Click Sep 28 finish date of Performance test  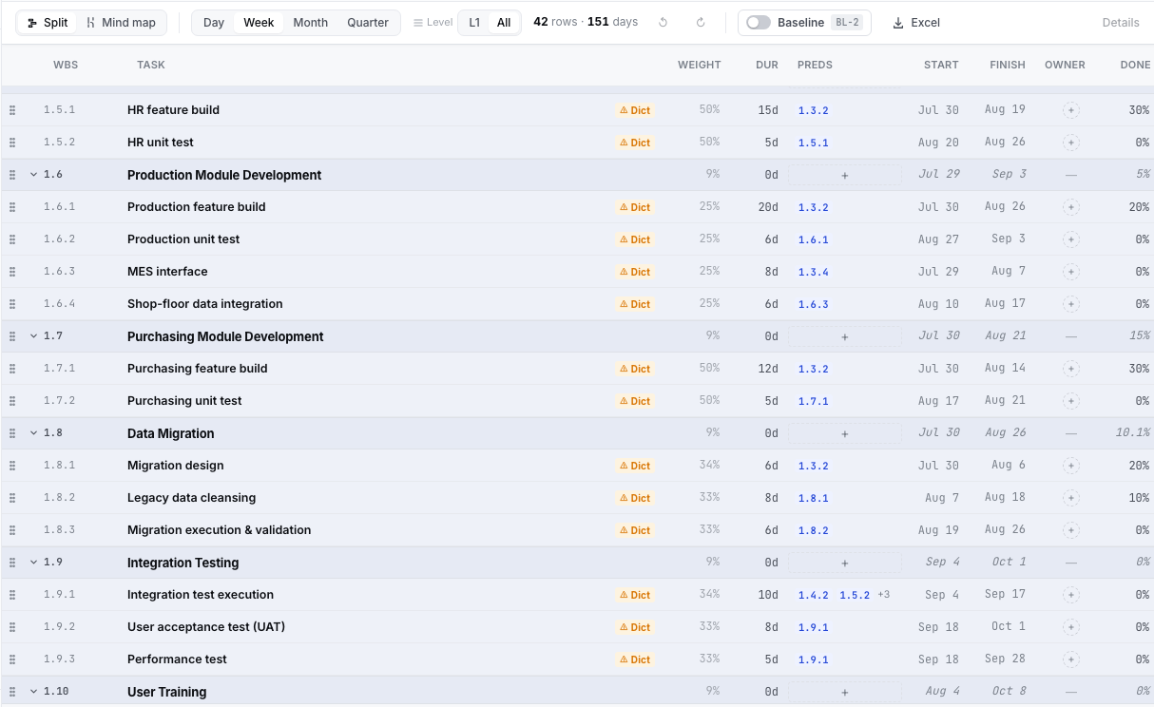[x=1005, y=659]
